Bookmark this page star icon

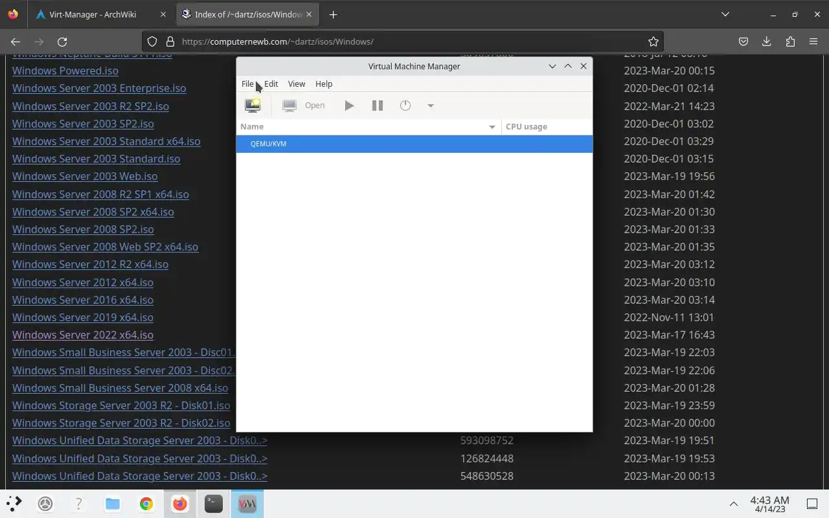click(x=653, y=41)
